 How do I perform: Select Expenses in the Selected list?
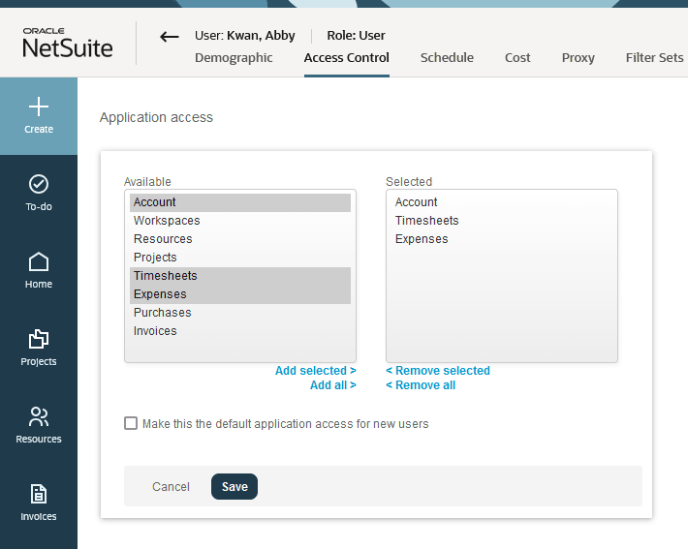[502, 239]
